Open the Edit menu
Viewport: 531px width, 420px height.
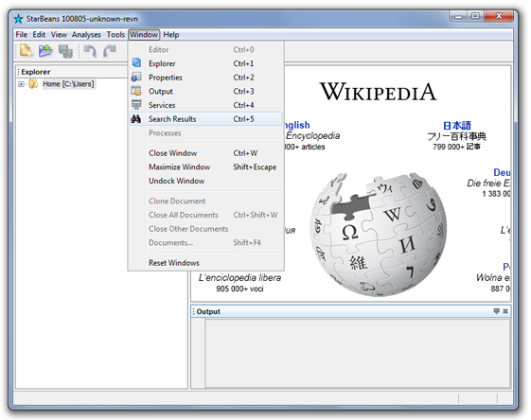point(39,34)
